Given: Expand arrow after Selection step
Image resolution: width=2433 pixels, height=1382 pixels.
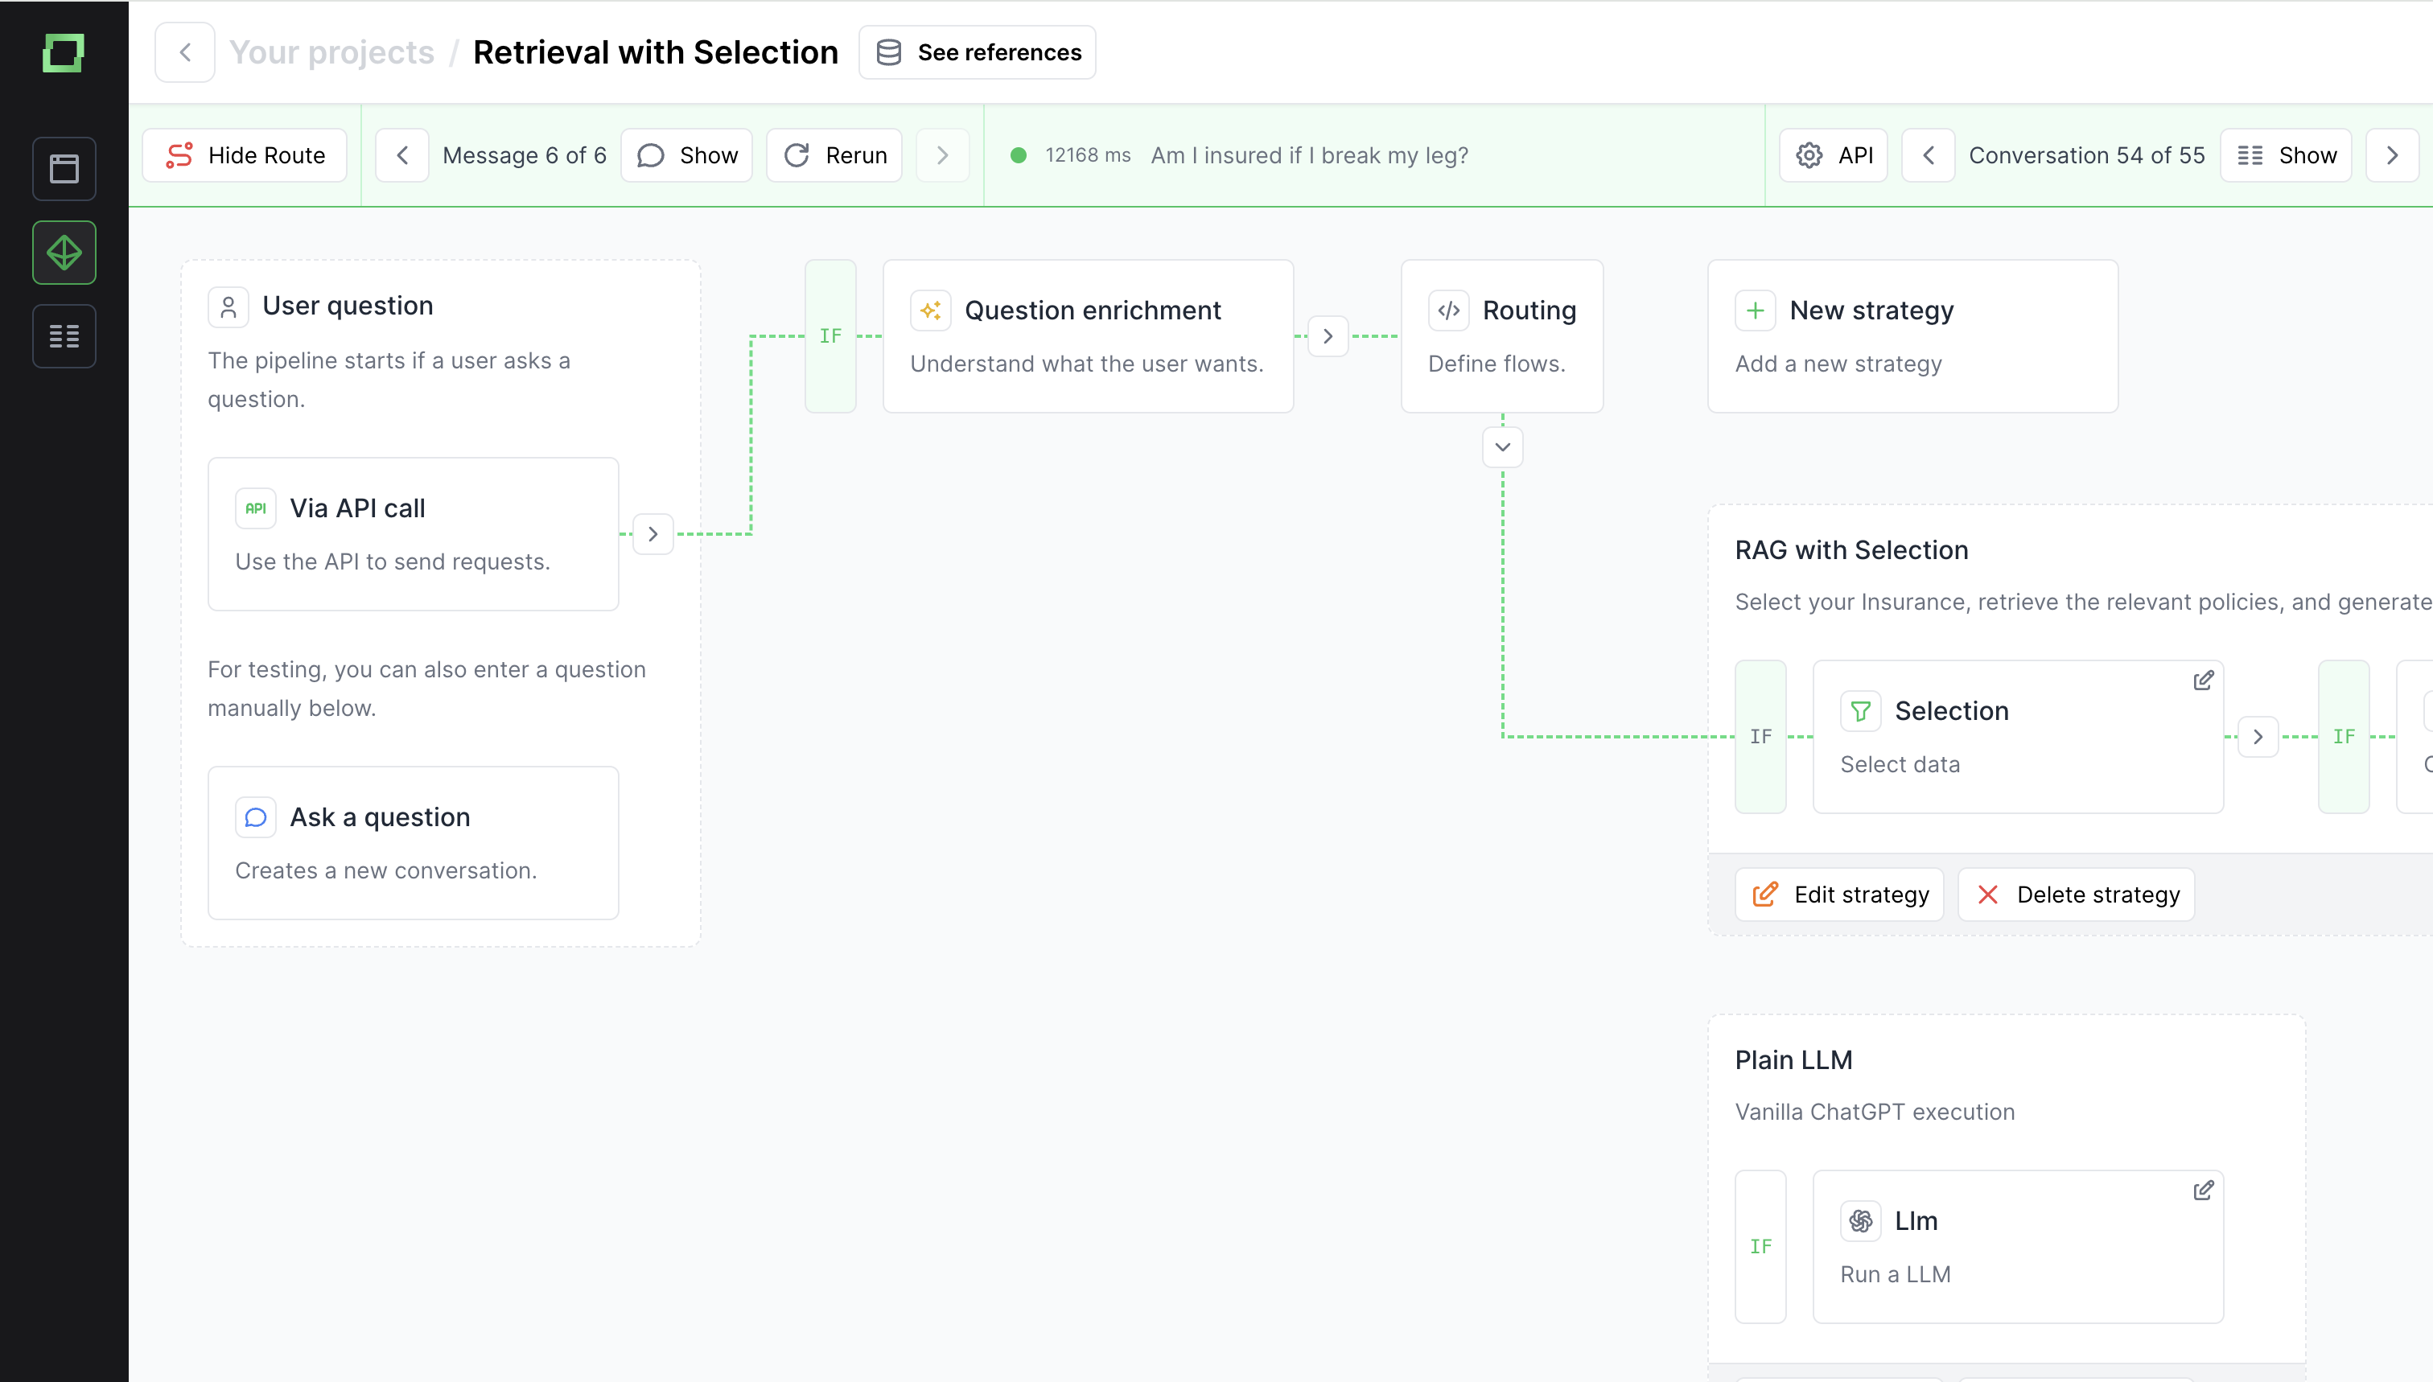Looking at the screenshot, I should tap(2258, 737).
